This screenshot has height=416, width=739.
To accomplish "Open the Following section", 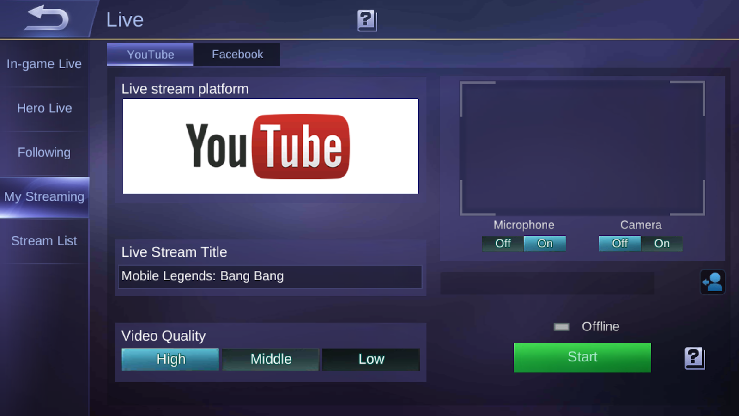I will 44,153.
